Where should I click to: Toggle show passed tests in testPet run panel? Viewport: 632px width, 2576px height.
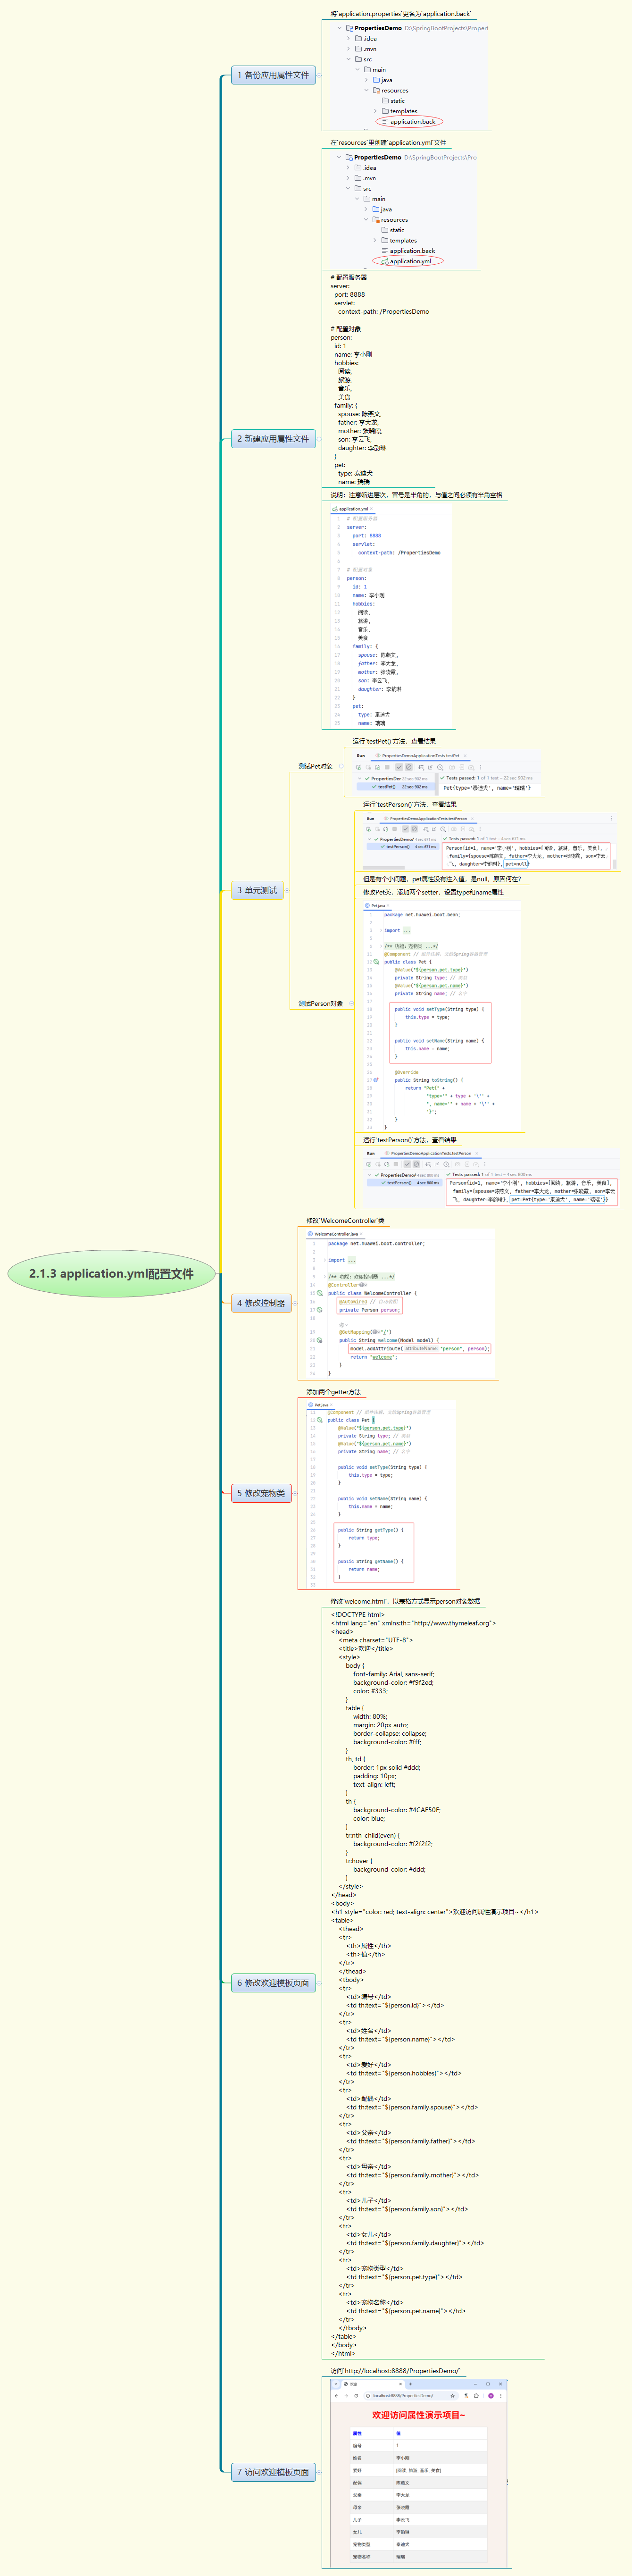pos(399,767)
